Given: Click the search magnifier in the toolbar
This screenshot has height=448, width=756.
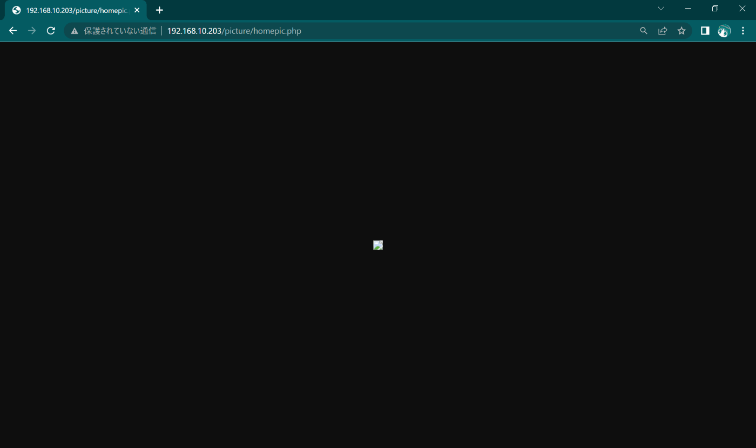Looking at the screenshot, I should pos(644,31).
